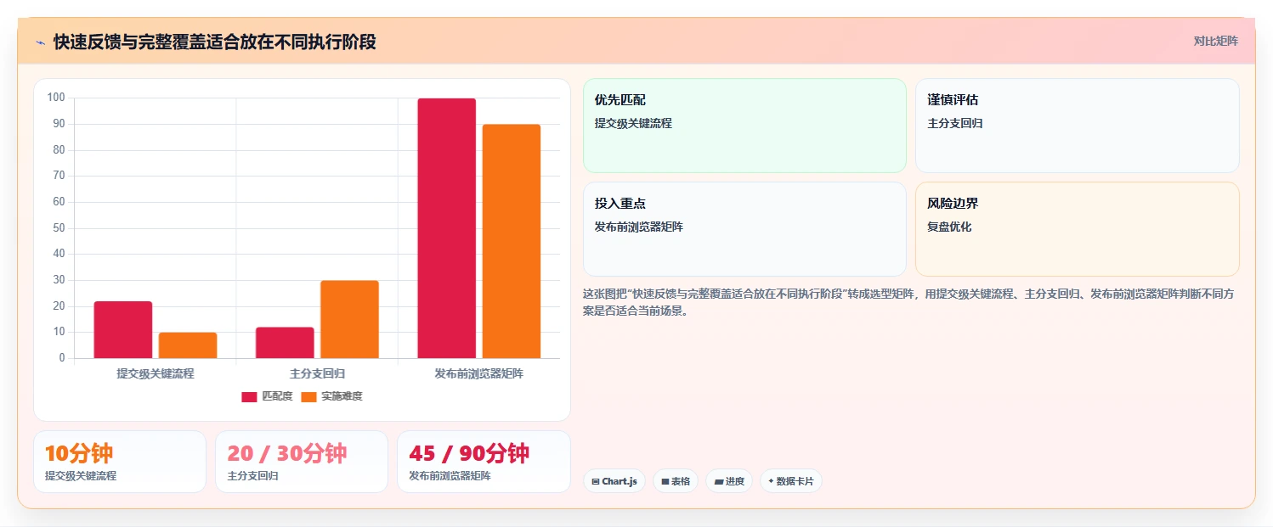Open the 投入重点 matrix card
1273x527 pixels.
[x=744, y=229]
